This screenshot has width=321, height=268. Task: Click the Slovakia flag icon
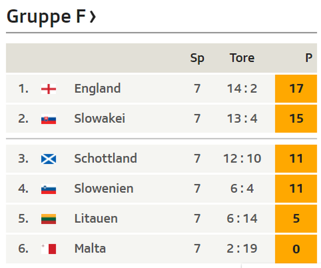tap(49, 119)
